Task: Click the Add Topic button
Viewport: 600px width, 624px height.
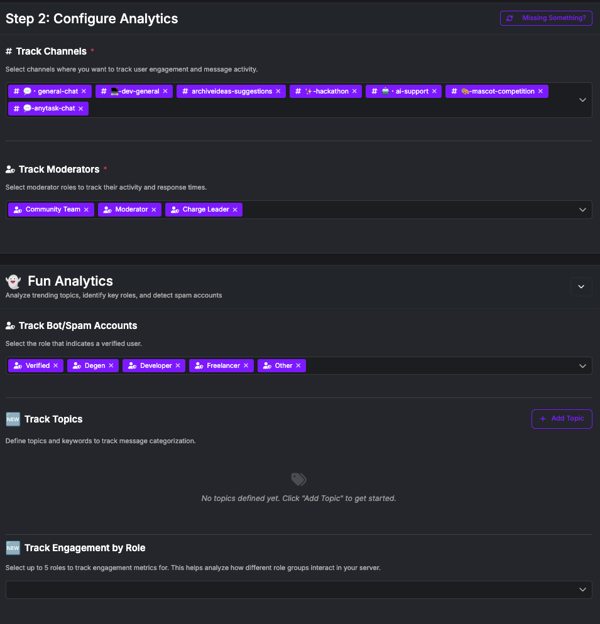Action: point(562,419)
